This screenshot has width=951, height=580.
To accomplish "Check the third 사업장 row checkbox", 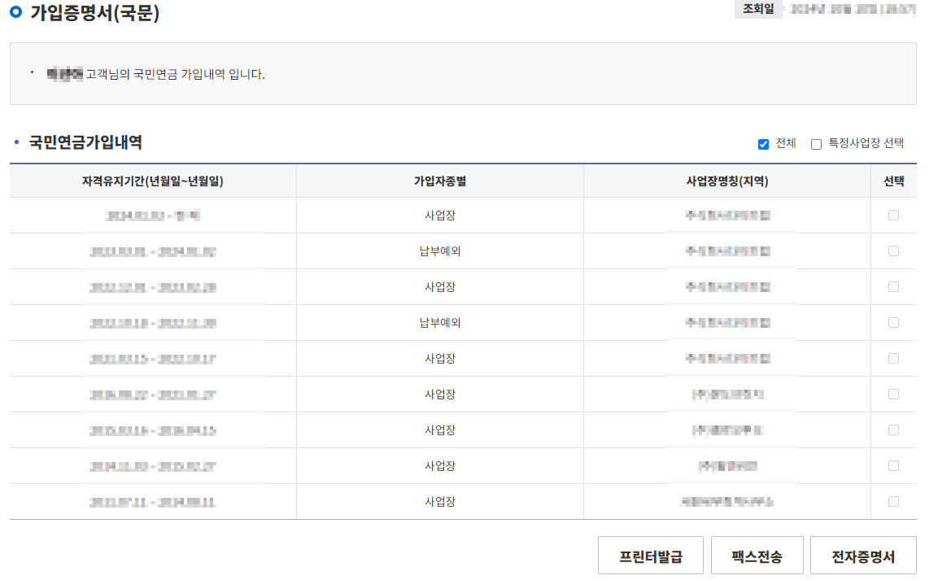I will [895, 286].
